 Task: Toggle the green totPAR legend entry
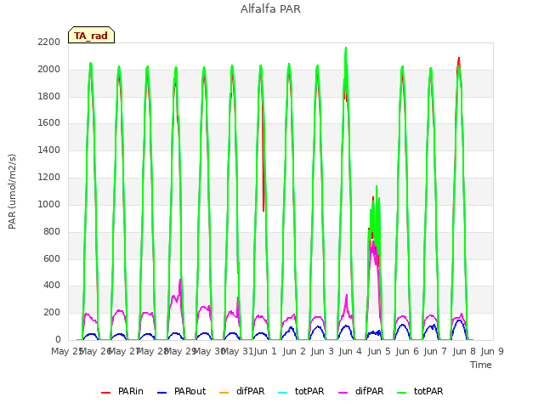[x=420, y=392]
